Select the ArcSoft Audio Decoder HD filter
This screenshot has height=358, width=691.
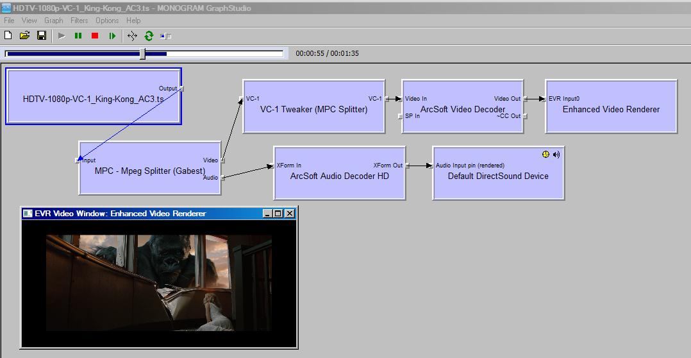(339, 173)
